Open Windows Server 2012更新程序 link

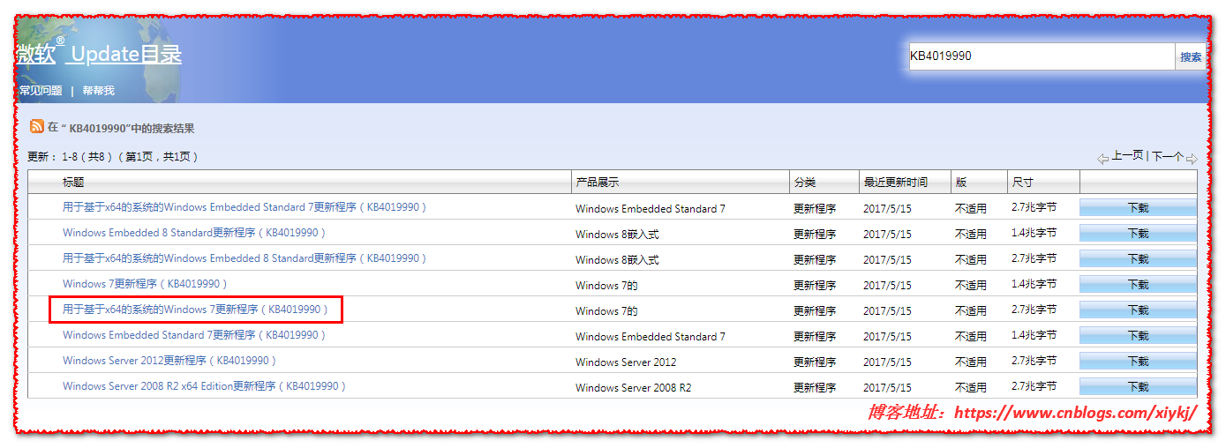(x=169, y=361)
